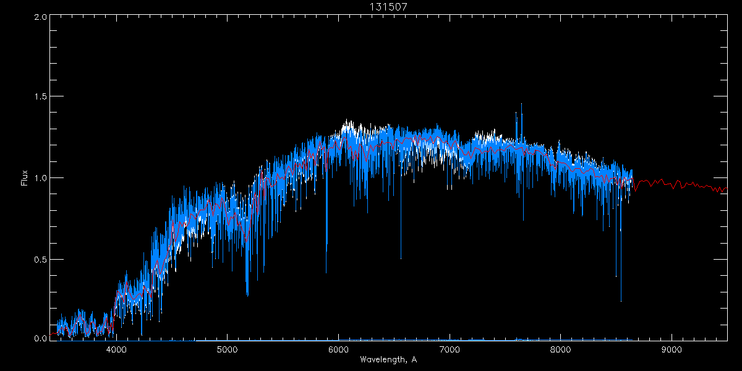Click the 4000 x-axis tick label
The image size is (742, 371).
[x=116, y=348]
